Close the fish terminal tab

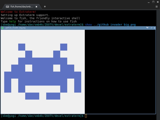[x=36, y=7]
